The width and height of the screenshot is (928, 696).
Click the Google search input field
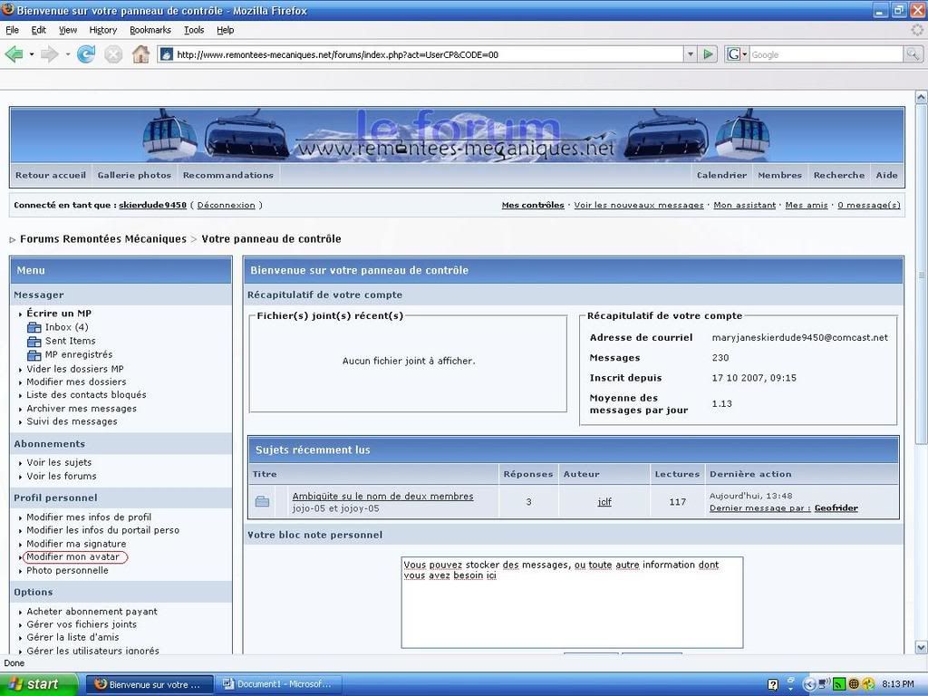pos(826,54)
